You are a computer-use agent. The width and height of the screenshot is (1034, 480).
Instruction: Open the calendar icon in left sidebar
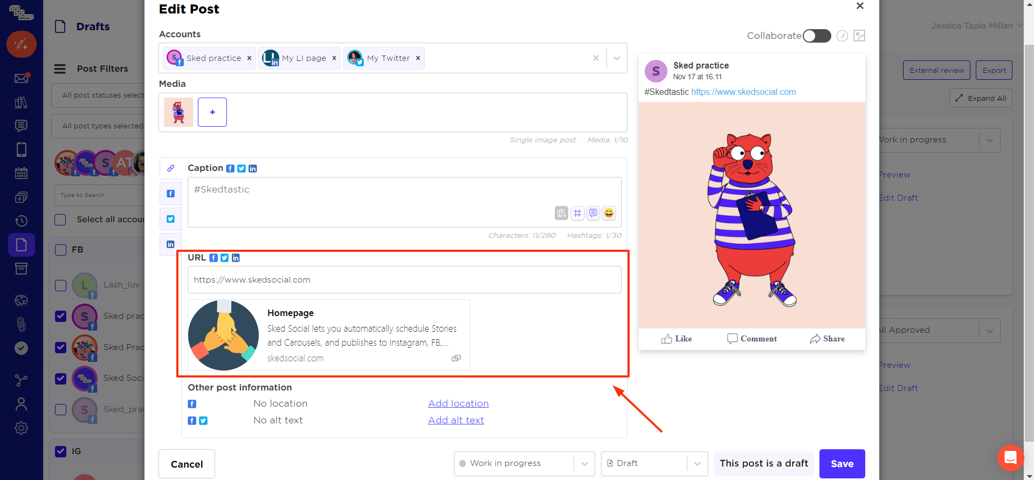point(21,174)
